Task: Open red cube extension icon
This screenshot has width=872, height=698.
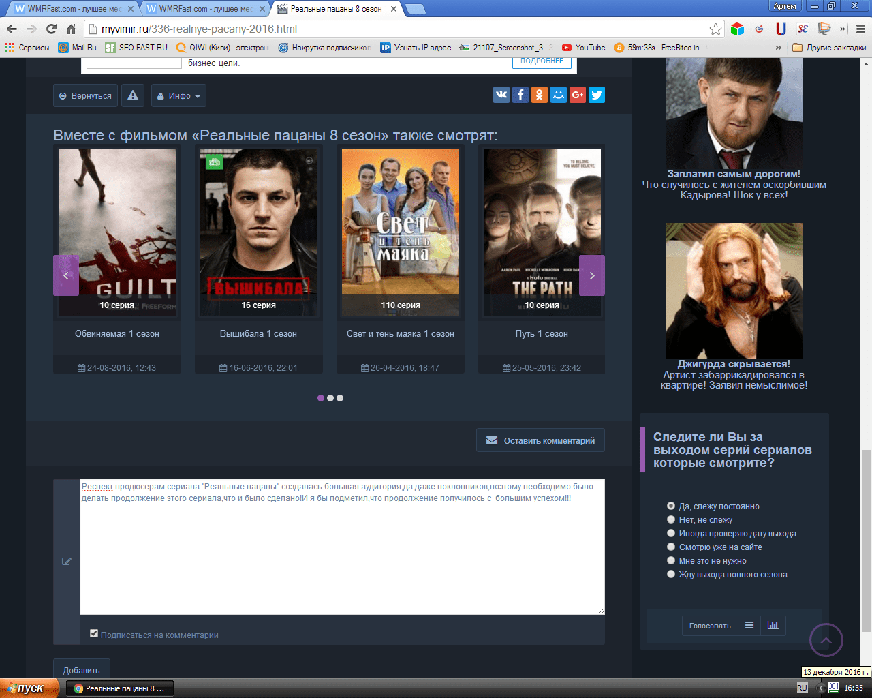Action: (737, 29)
